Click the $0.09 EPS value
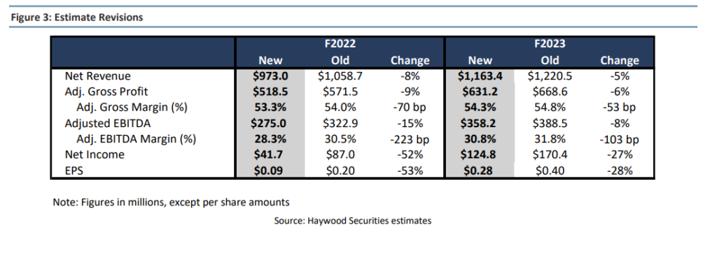 coord(270,171)
